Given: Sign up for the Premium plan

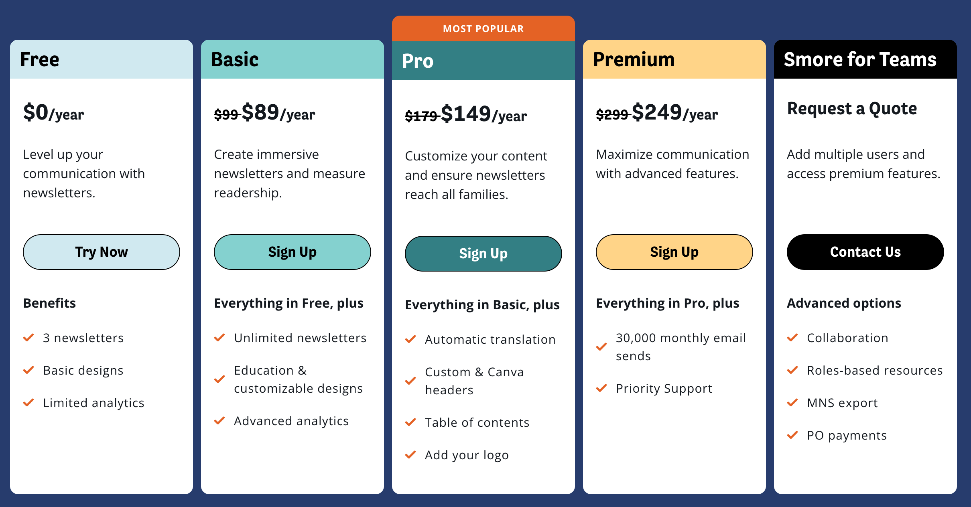Looking at the screenshot, I should click(x=674, y=252).
